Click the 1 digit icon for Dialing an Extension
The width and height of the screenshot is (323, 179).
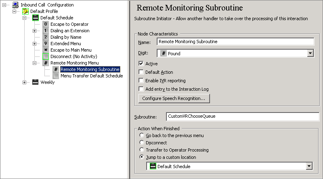pyautogui.click(x=46, y=31)
